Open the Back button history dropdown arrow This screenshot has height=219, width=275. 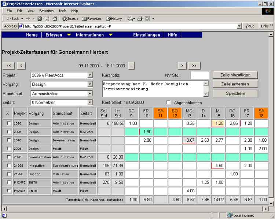point(22,19)
